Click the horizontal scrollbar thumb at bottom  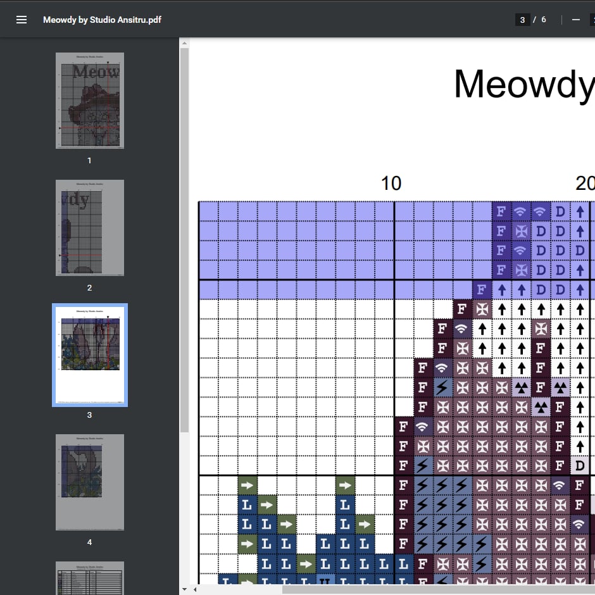pos(437,589)
